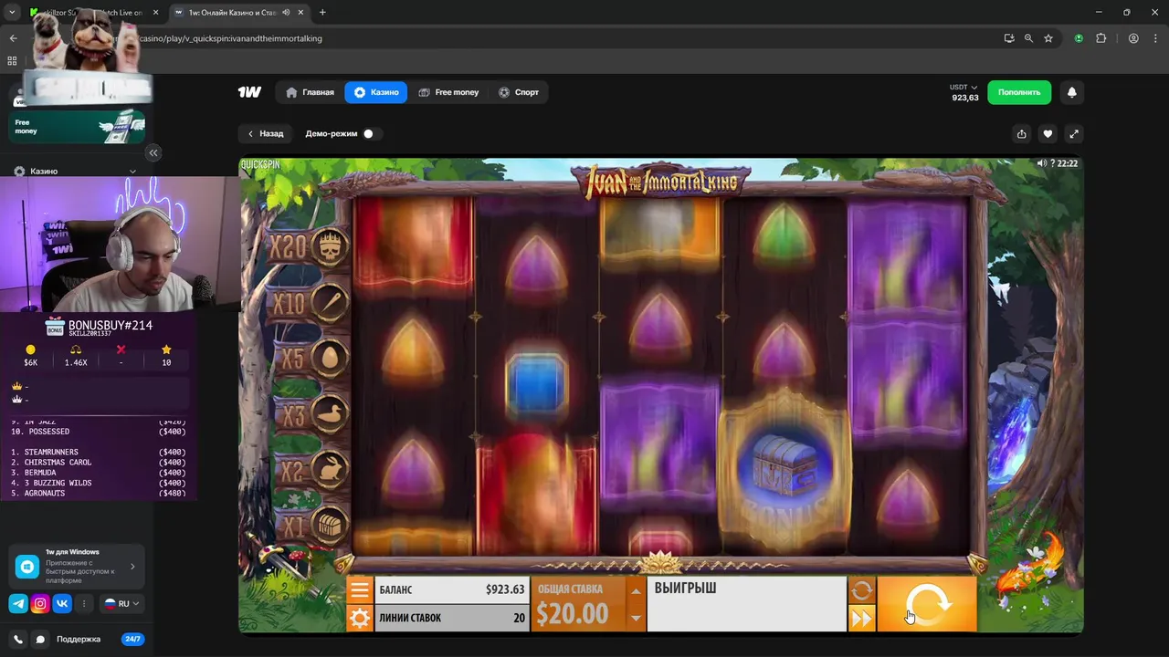The height and width of the screenshot is (657, 1169).
Task: Go back with browser back arrow
Action: [x=13, y=38]
